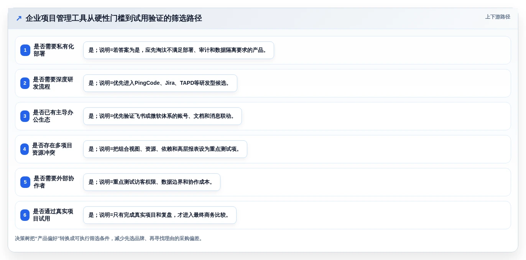The width and height of the screenshot is (526, 260).
Task: Click the answer box about 最终商务比较
Action: (x=160, y=215)
